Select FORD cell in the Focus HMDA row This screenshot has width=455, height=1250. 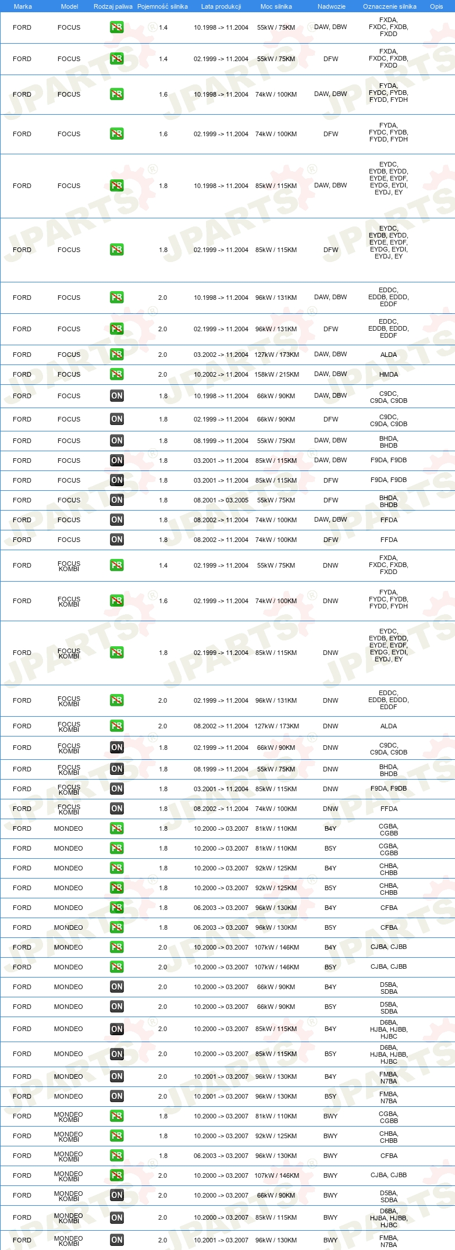22,374
